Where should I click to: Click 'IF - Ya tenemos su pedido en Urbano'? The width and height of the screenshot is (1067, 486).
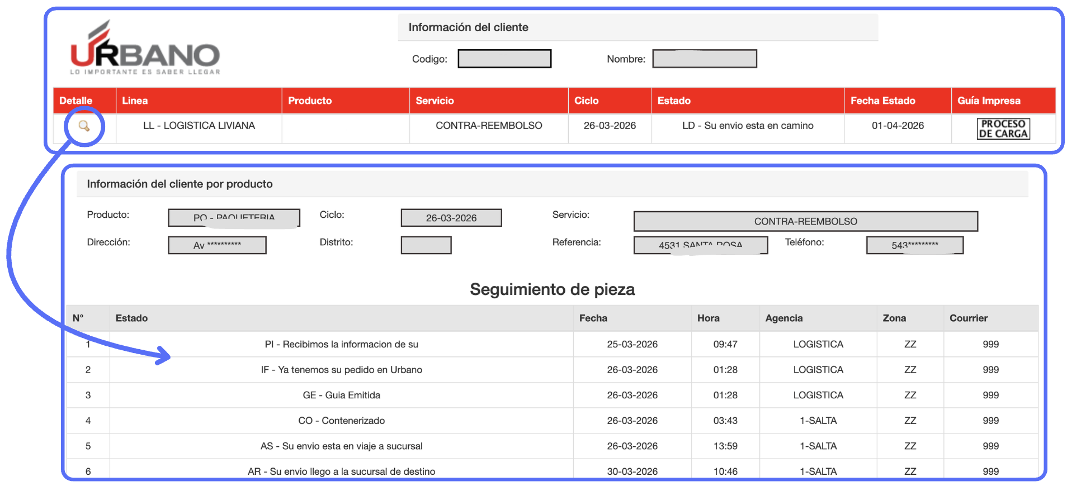click(341, 370)
